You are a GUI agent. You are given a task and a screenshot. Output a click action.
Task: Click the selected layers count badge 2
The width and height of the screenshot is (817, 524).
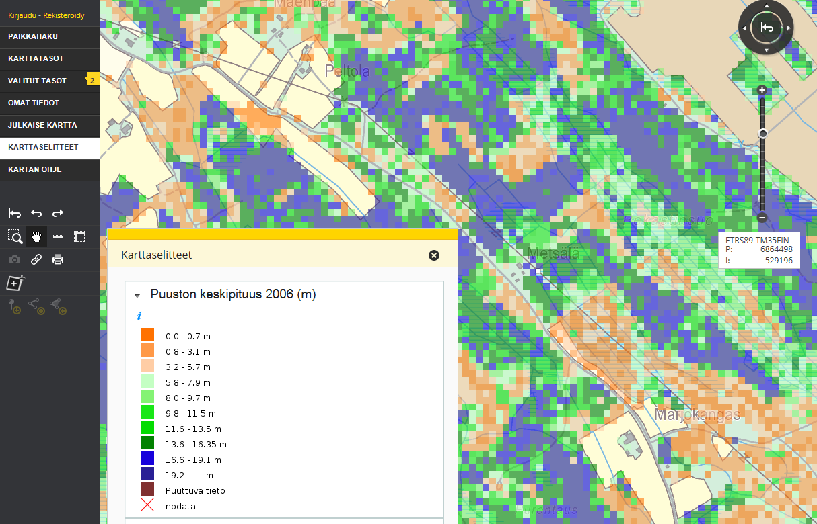click(92, 81)
